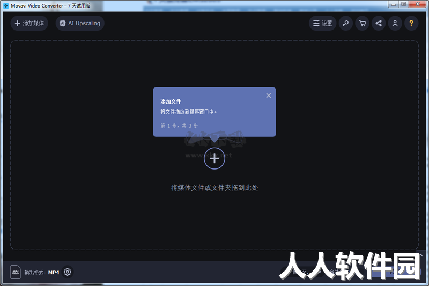This screenshot has height=286, width=429.
Task: Open output format gear settings
Action: pyautogui.click(x=68, y=272)
